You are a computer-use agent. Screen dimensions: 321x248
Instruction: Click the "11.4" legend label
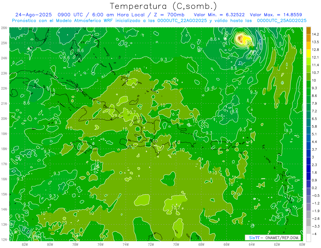pyautogui.click(x=315, y=65)
